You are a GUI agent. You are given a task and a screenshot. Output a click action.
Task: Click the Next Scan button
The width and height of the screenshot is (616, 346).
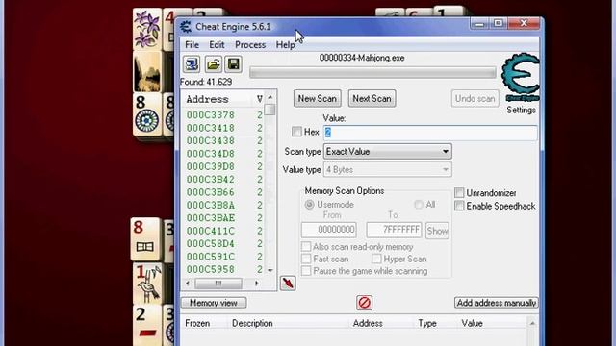click(372, 98)
